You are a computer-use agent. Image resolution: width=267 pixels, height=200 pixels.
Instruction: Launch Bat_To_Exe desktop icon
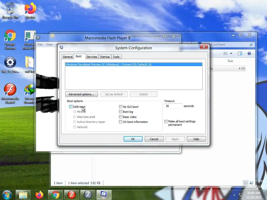pos(10,65)
